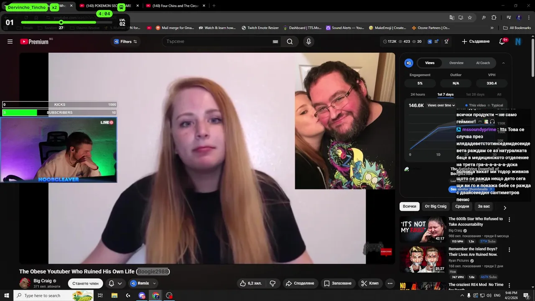This screenshot has height=301, width=535.
Task: Select the За вас filter chip
Action: coord(484,207)
